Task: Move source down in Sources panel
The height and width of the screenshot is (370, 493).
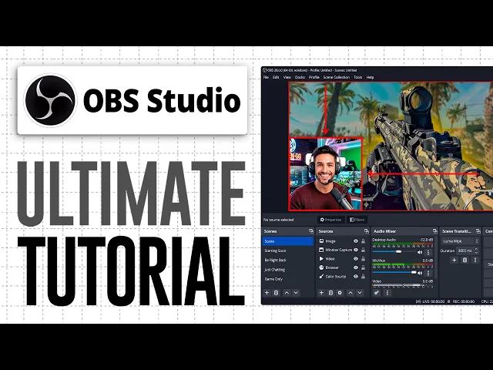Action: coord(360,293)
